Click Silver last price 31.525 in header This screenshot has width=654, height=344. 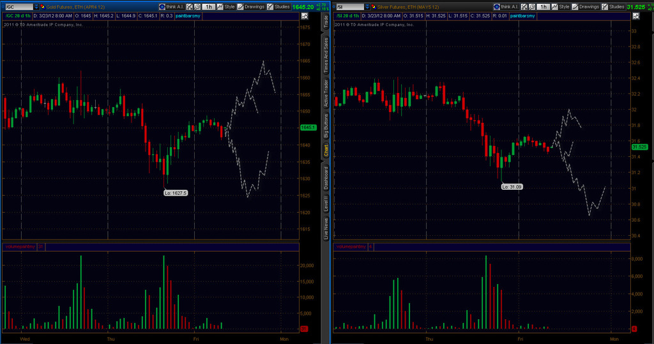tap(635, 7)
